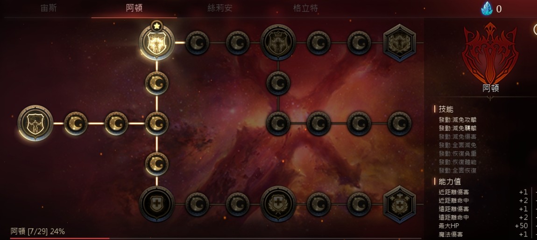Select the bottom-left cross shield node

(x=157, y=204)
